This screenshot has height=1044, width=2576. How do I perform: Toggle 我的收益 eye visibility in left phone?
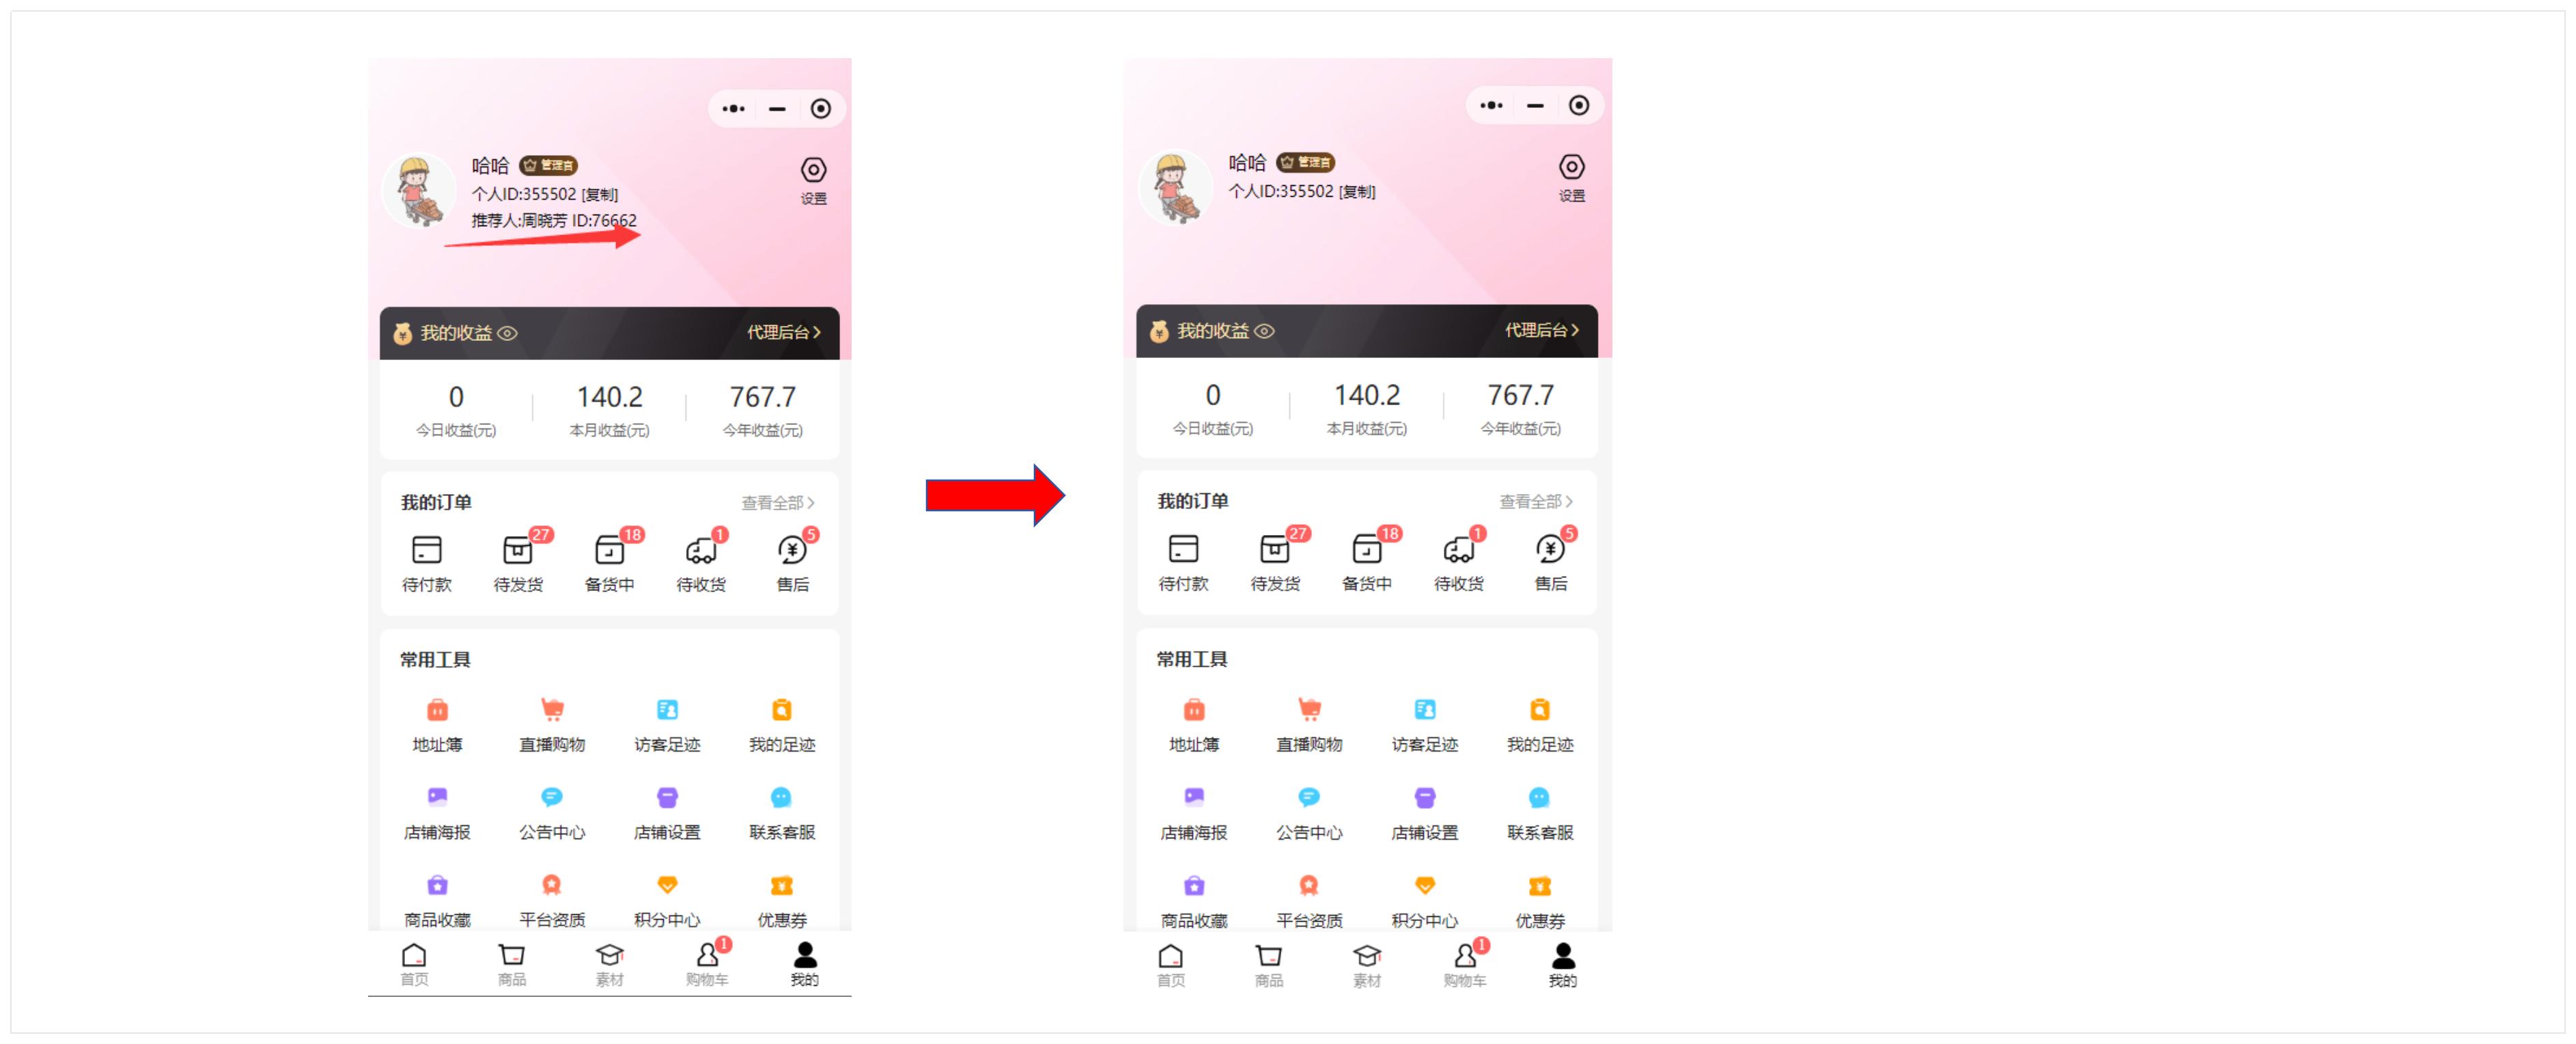click(x=507, y=333)
